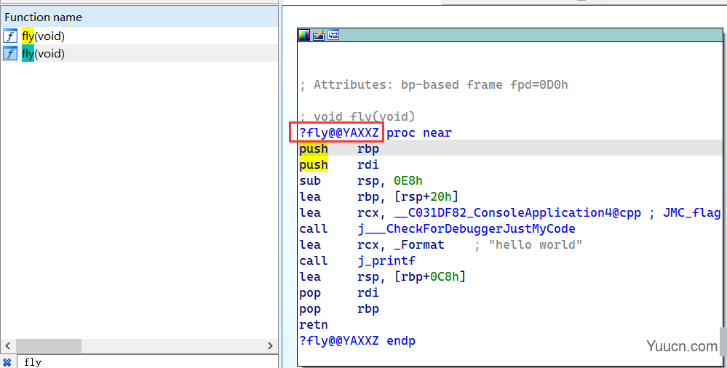
Task: Click the Function name column header
Action: (x=139, y=17)
